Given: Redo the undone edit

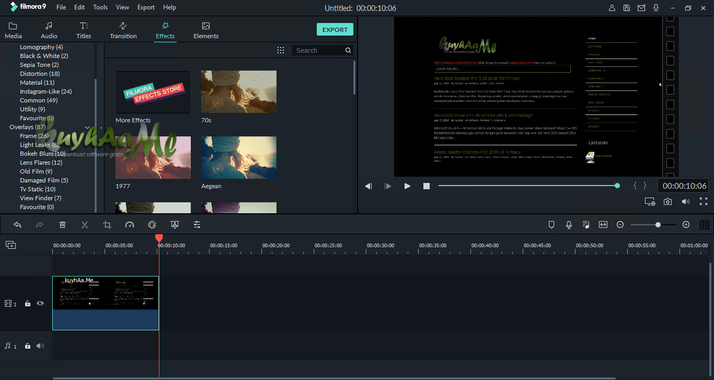Looking at the screenshot, I should coord(40,225).
